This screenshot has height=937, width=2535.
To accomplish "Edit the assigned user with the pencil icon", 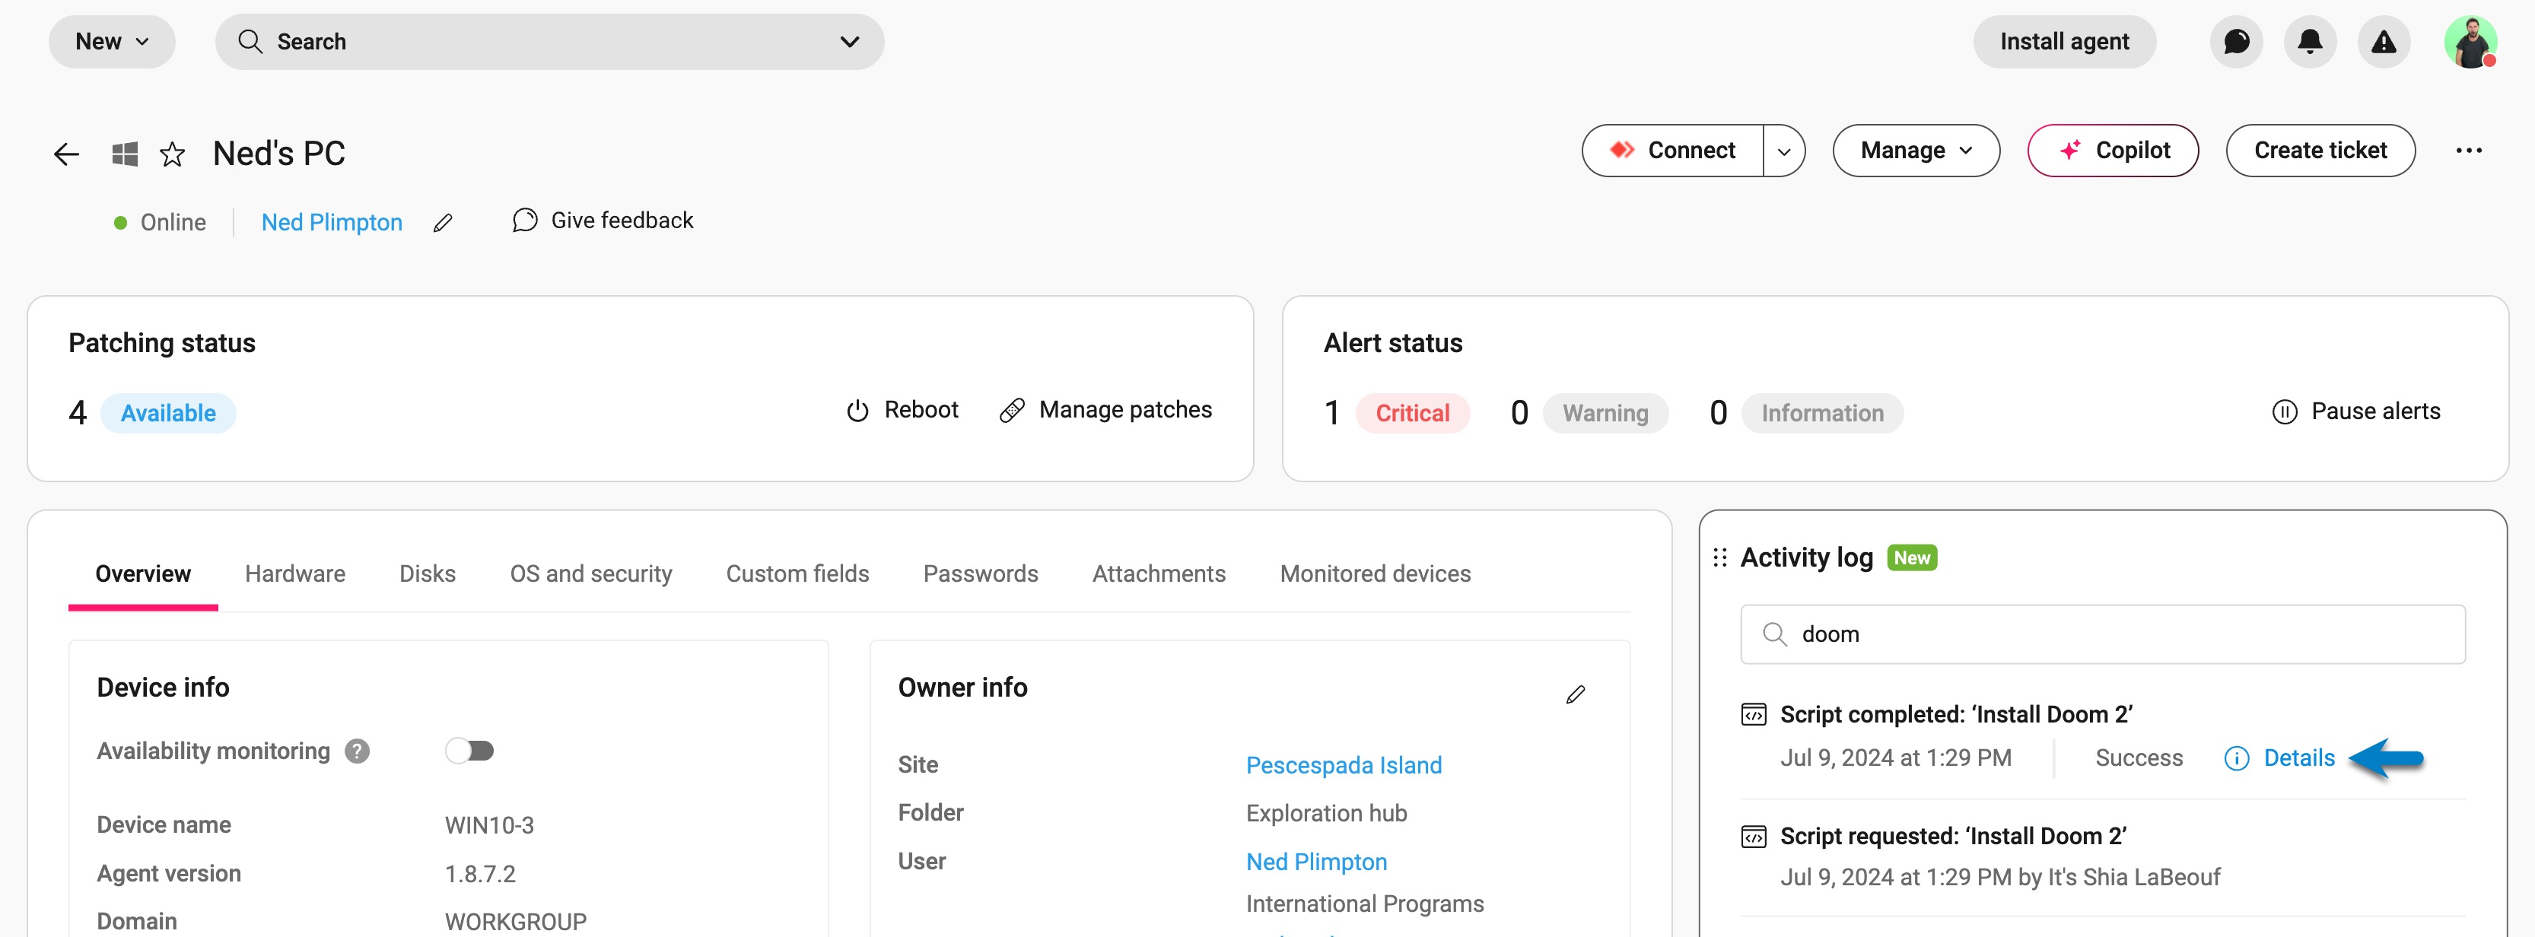I will pyautogui.click(x=443, y=224).
